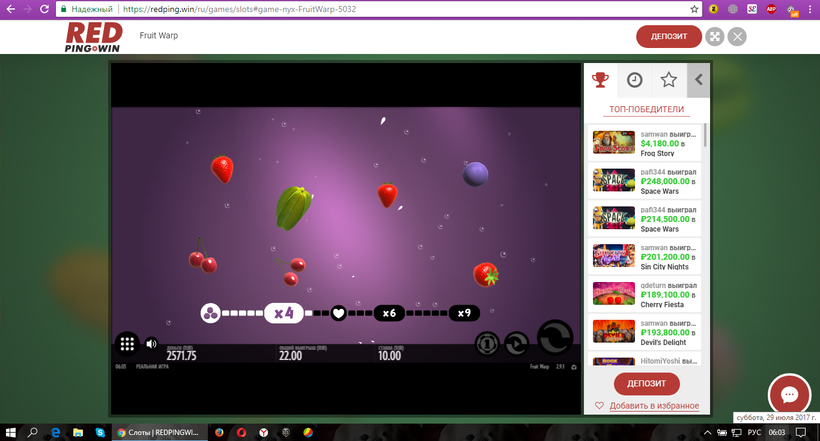820x441 pixels.
Task: Open the game menu grid icon
Action: point(127,344)
